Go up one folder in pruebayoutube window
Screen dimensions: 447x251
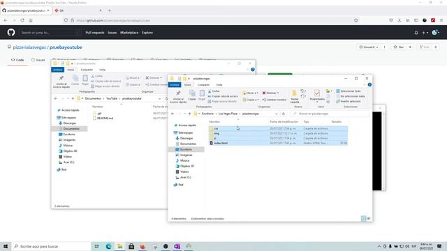73,98
